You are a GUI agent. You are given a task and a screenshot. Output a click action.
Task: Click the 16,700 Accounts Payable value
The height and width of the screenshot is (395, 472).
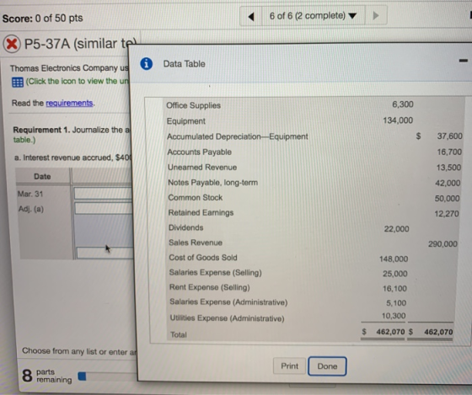coord(449,152)
